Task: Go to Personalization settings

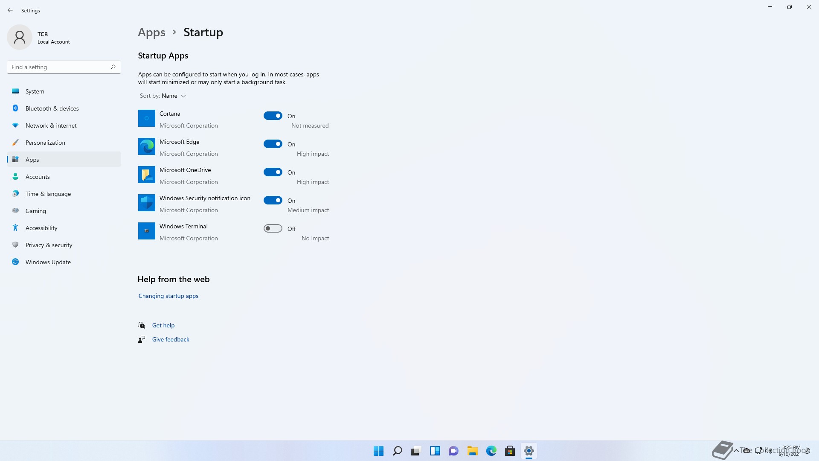Action: pos(64,143)
